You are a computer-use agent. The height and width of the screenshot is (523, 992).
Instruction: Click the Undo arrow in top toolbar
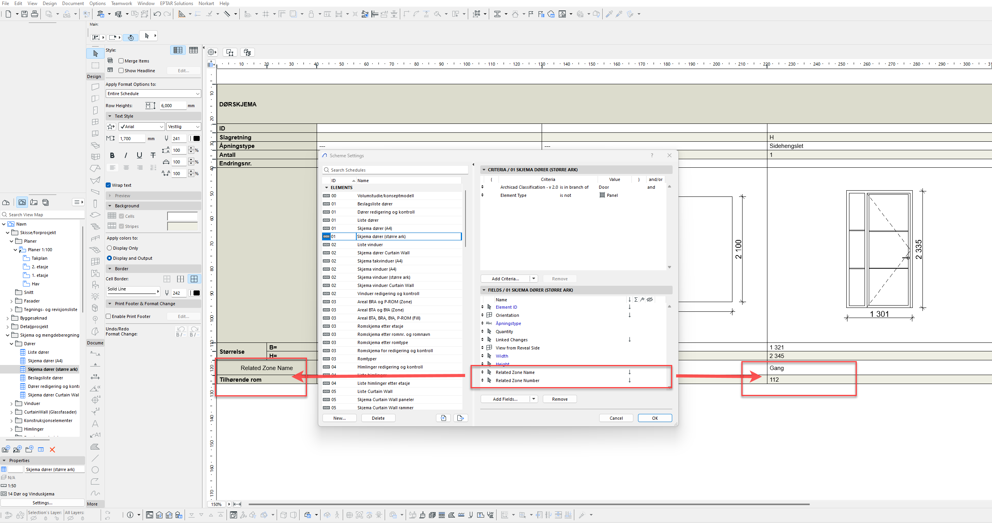pos(157,14)
